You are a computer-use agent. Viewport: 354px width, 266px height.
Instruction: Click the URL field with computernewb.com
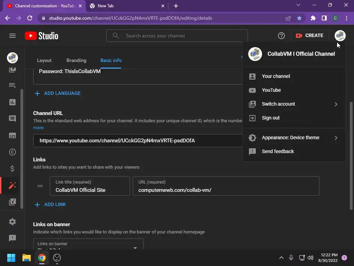click(226, 186)
